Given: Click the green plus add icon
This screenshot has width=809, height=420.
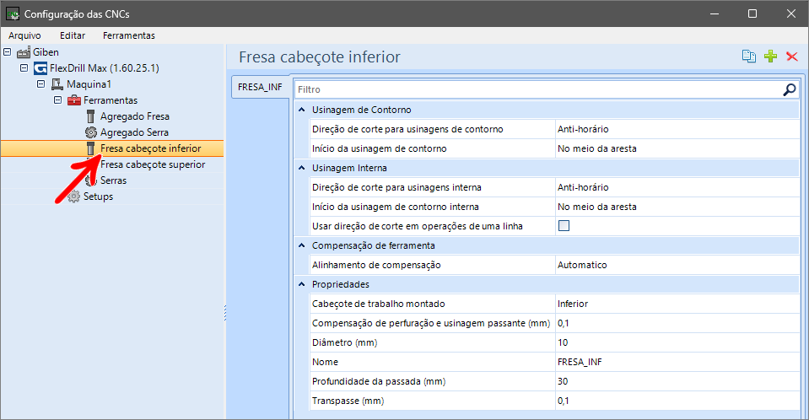Looking at the screenshot, I should 770,57.
